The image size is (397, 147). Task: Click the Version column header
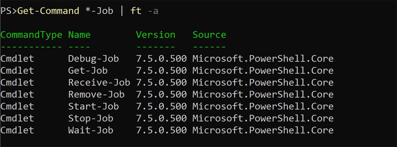pos(155,35)
